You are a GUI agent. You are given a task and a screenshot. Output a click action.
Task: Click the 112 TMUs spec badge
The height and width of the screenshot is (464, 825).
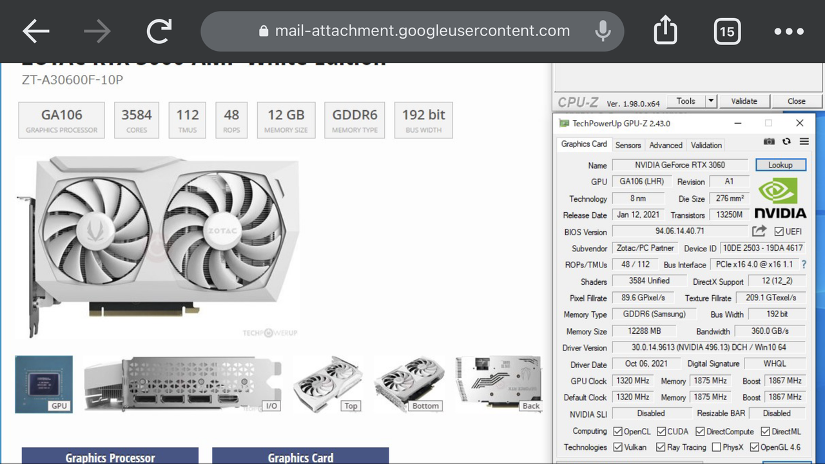[x=188, y=120]
